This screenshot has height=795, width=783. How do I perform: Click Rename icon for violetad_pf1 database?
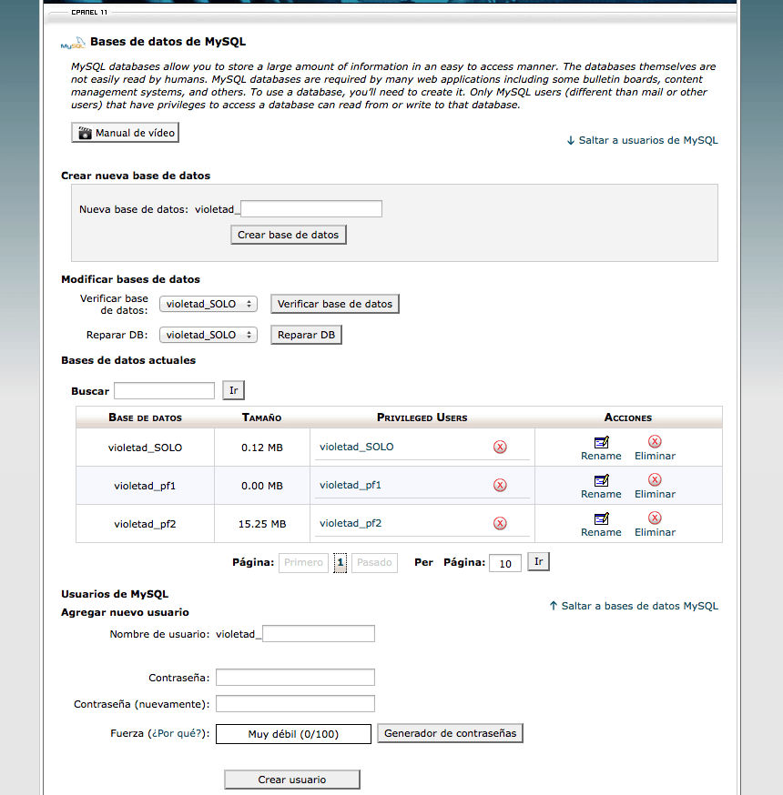601,480
